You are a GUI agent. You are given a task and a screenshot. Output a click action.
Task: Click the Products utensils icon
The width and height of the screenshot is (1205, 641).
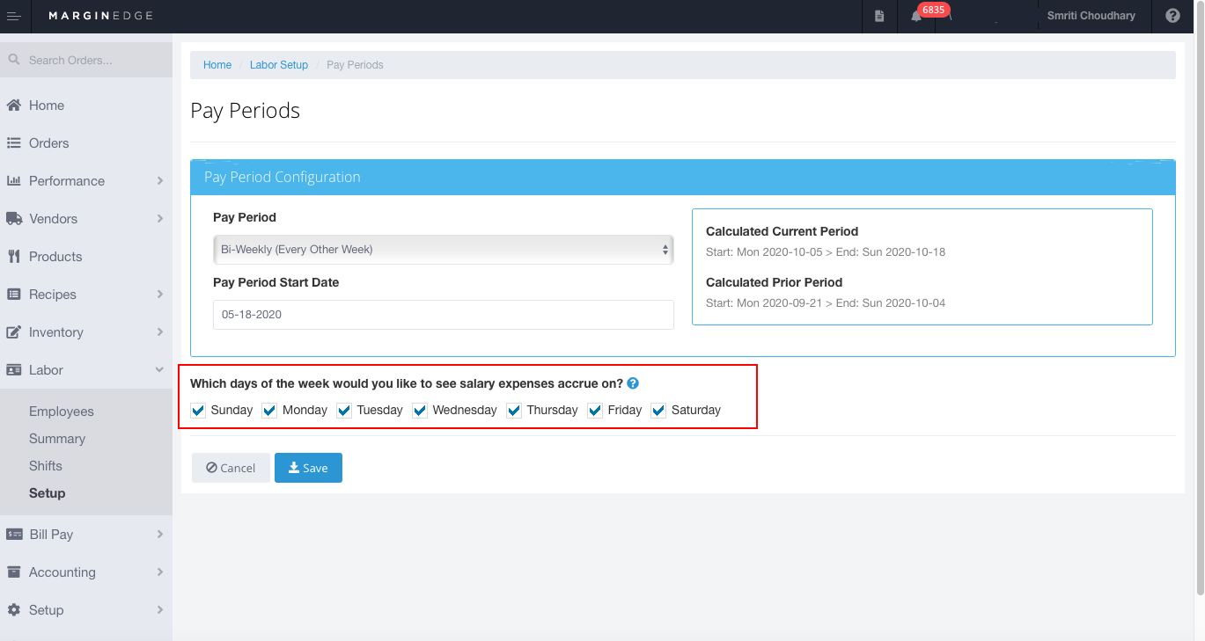coord(14,257)
